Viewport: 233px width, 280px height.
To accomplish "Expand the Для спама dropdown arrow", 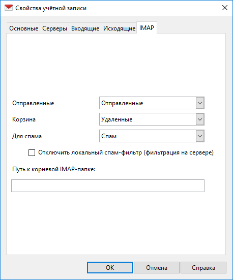I will pos(200,136).
